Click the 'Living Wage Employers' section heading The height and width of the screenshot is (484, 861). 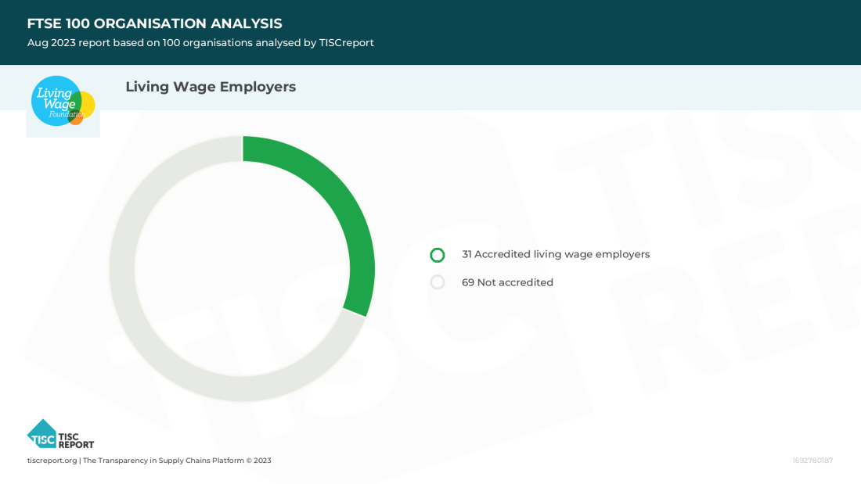coord(211,87)
